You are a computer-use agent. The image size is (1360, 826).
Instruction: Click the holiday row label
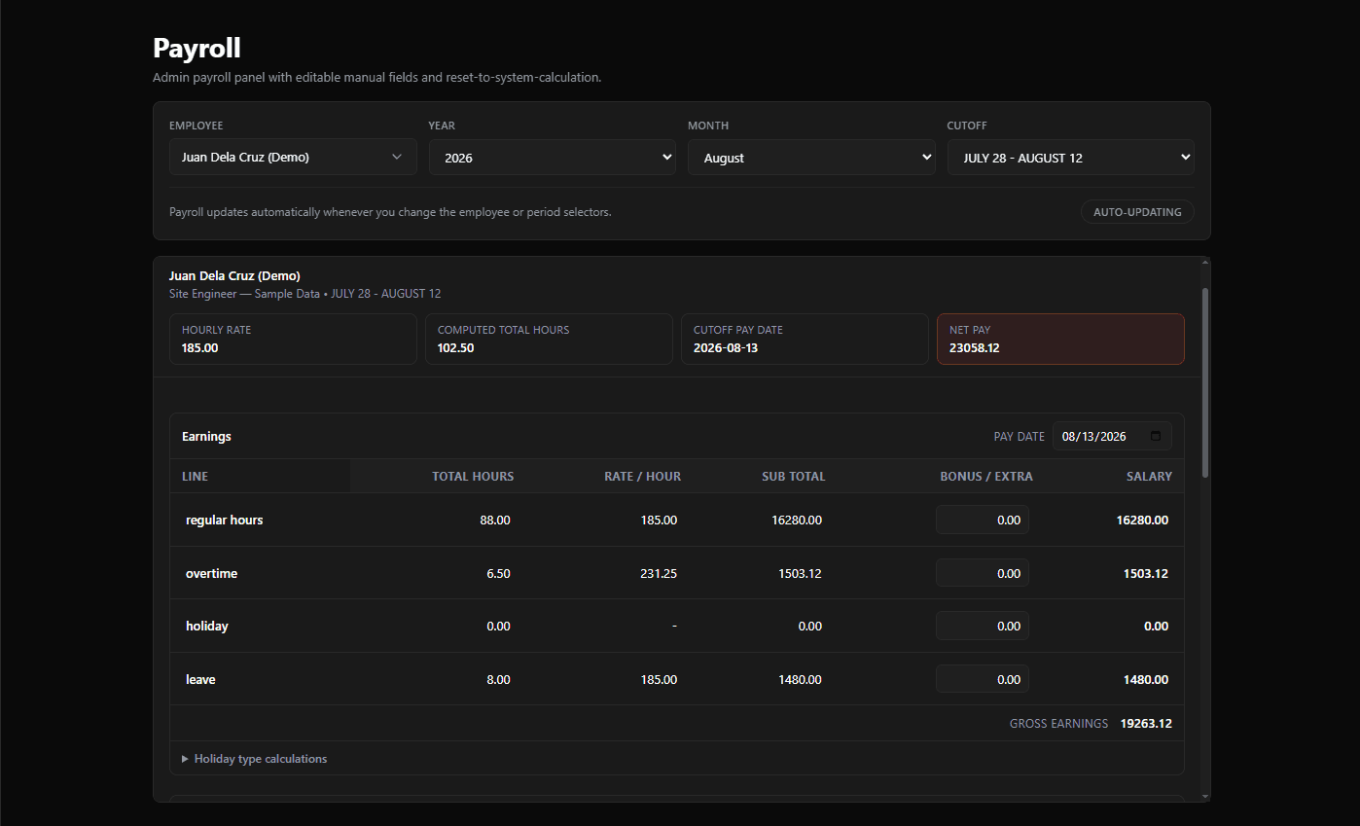pyautogui.click(x=207, y=626)
